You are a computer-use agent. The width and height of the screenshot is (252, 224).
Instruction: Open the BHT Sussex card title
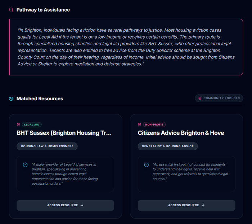click(64, 133)
